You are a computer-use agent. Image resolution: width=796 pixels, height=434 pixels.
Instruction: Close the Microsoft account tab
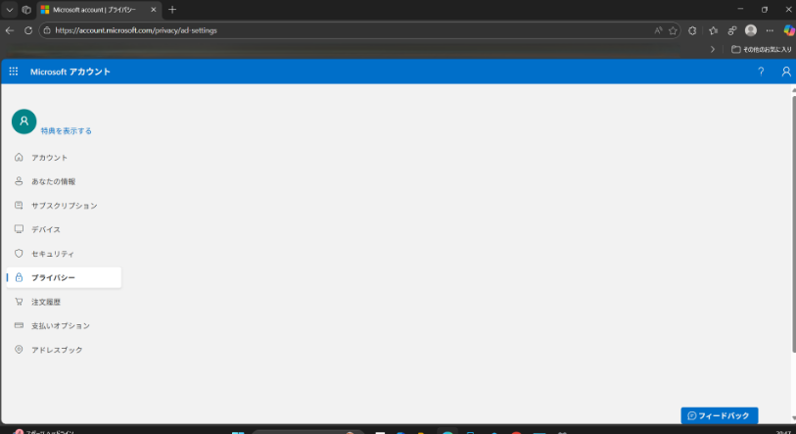(154, 10)
